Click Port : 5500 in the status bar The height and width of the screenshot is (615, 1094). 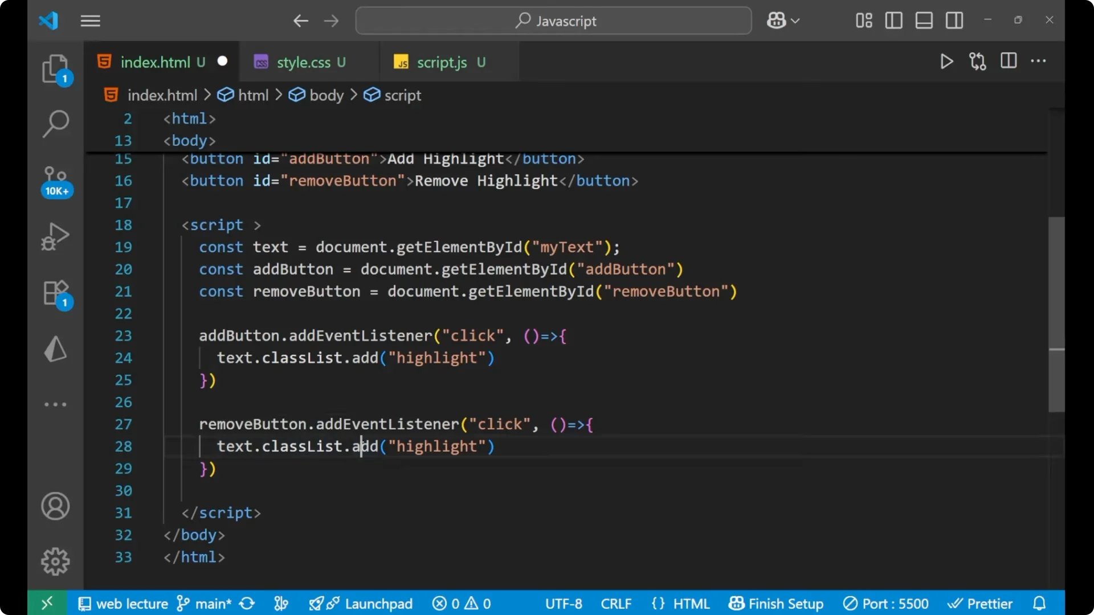[886, 604]
